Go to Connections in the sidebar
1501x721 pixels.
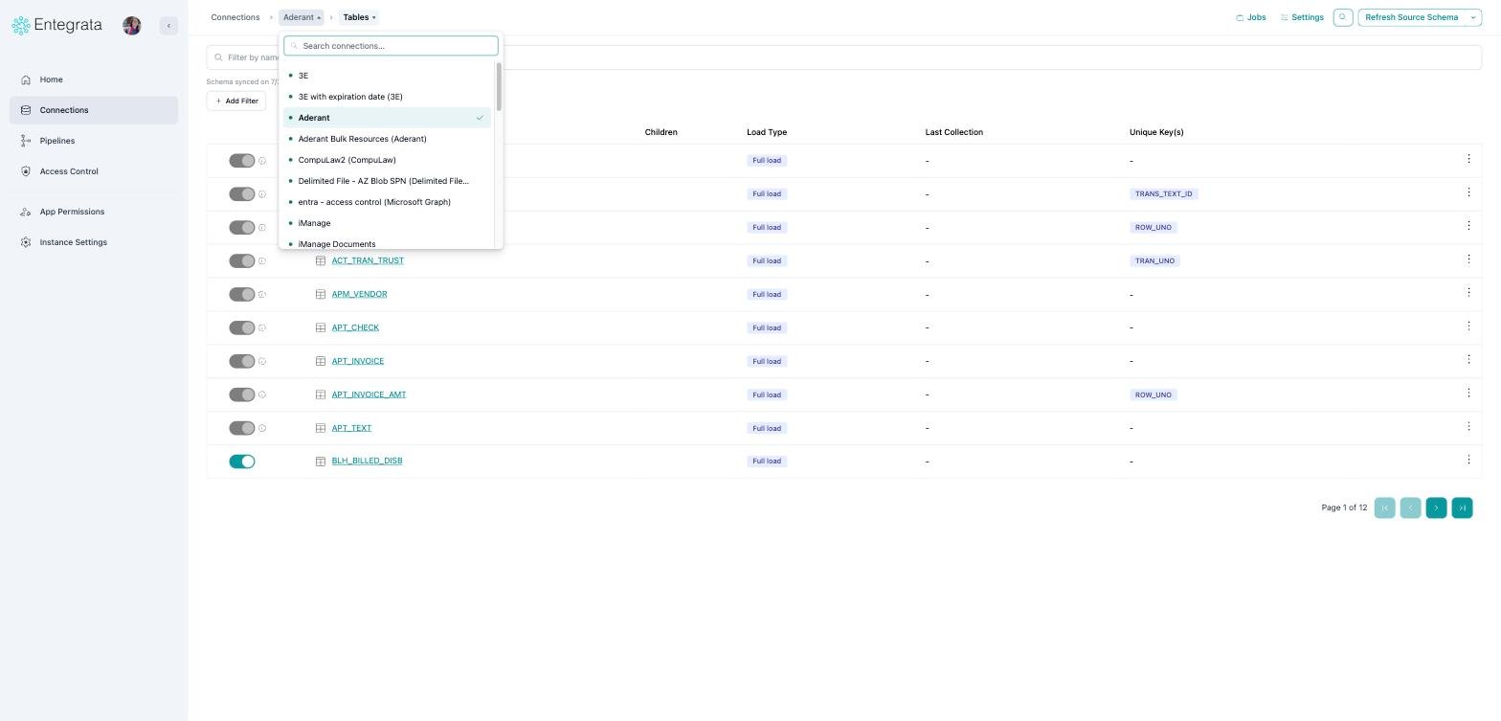pos(94,110)
